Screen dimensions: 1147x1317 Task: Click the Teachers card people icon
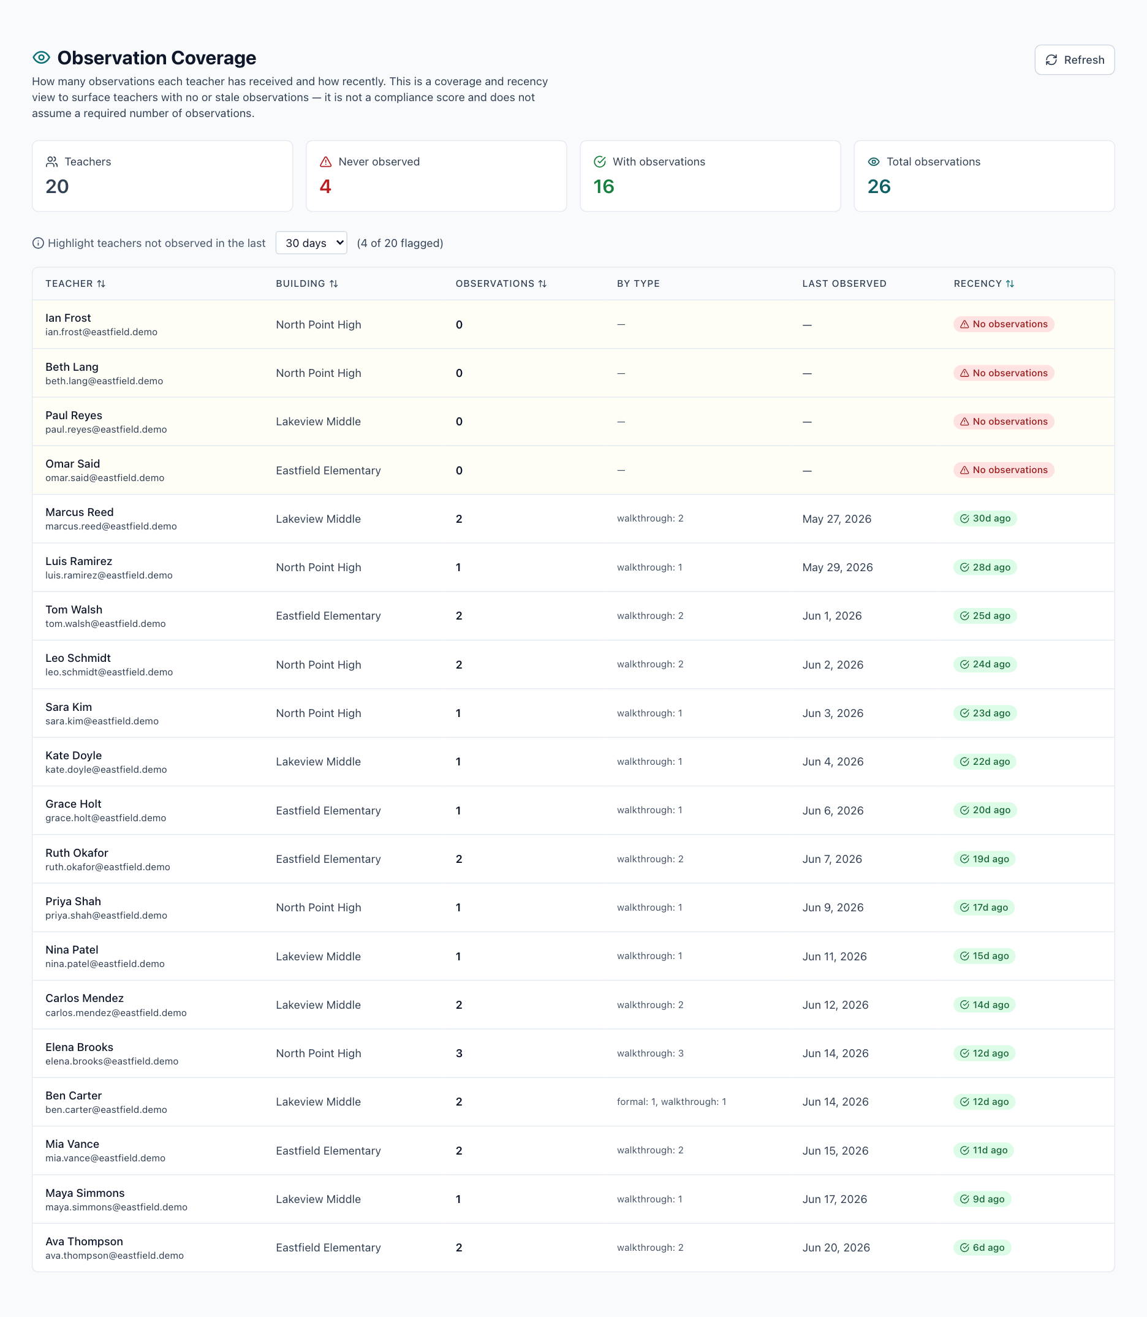pyautogui.click(x=52, y=162)
